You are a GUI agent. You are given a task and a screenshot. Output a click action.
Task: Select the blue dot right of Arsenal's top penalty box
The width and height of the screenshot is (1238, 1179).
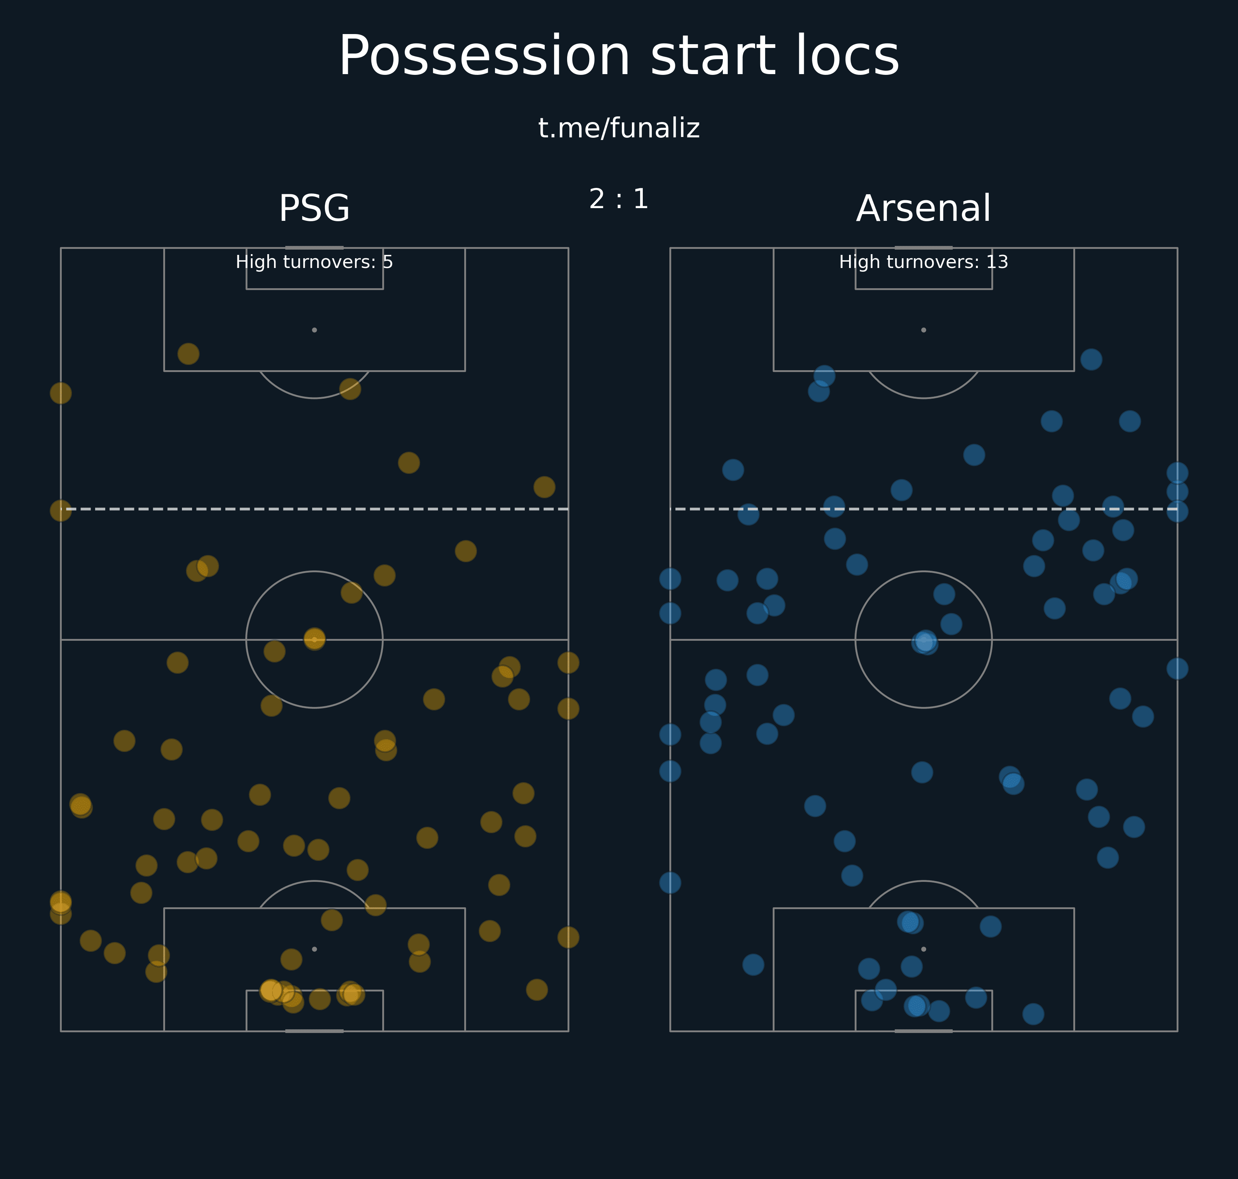click(x=1091, y=359)
